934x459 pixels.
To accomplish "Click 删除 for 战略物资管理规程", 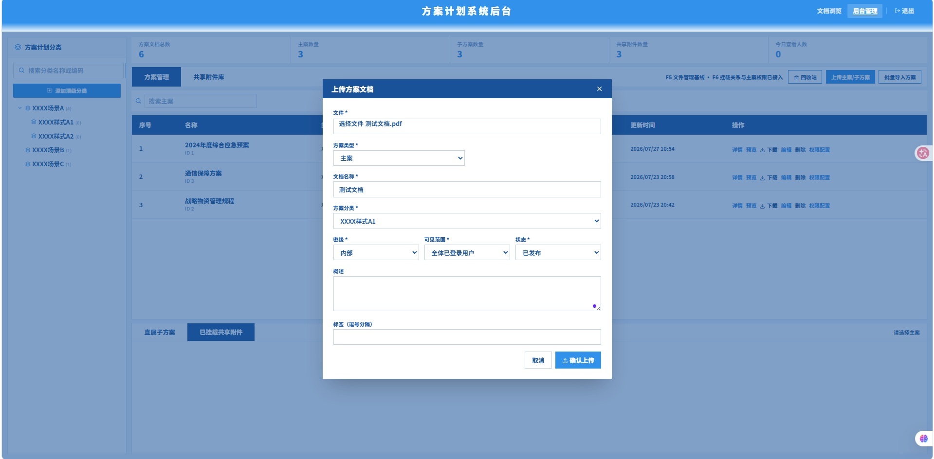I will click(800, 206).
